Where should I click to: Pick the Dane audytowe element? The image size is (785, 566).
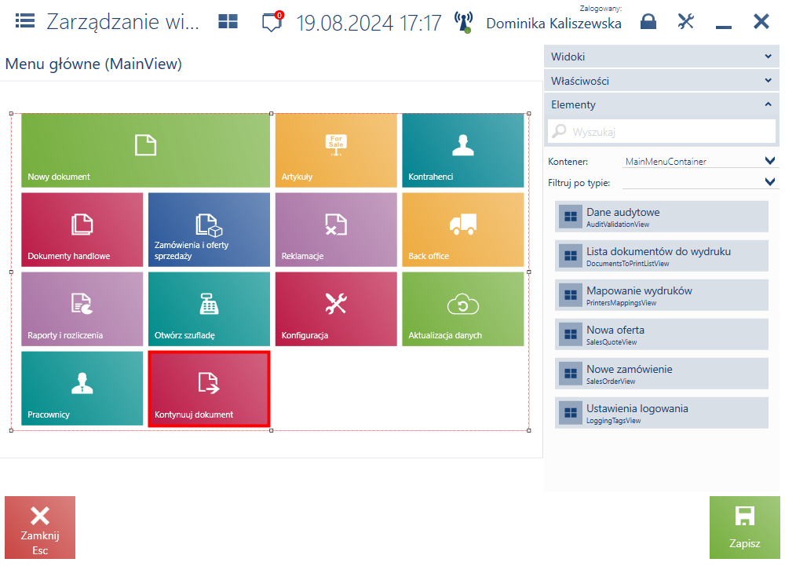click(661, 217)
